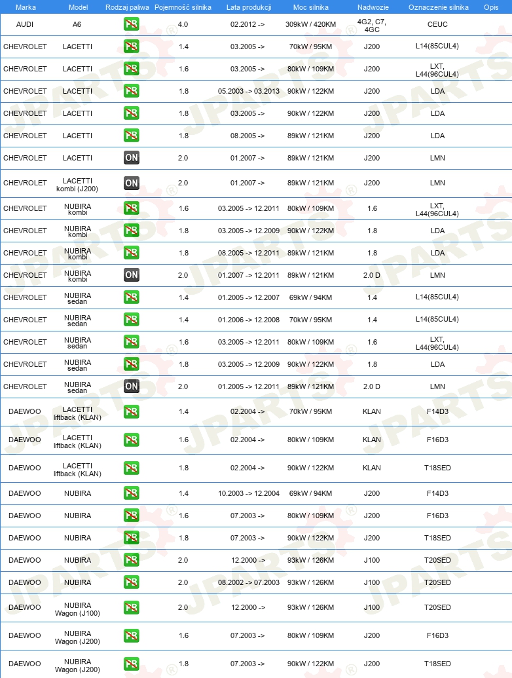The width and height of the screenshot is (512, 678).
Task: Click the ON diesel icon for Nubira sedan 2.0
Action: pos(132,386)
